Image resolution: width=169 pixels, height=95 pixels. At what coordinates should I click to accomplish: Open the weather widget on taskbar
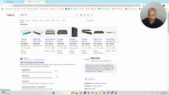pos(6,93)
